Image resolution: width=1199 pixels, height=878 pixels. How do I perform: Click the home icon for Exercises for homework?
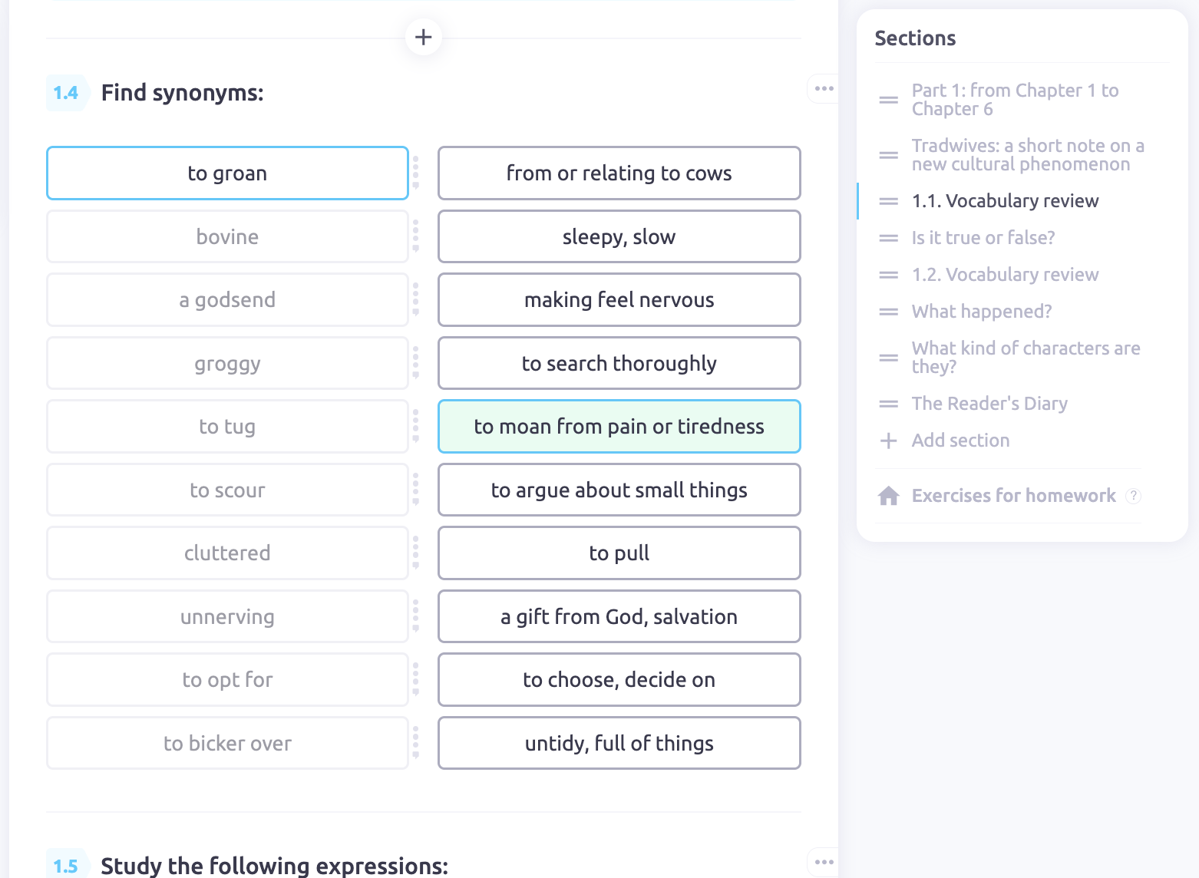(888, 496)
